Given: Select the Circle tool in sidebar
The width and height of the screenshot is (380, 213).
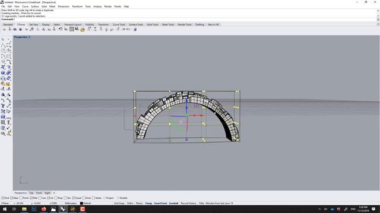Looking at the screenshot, I should point(3,50).
